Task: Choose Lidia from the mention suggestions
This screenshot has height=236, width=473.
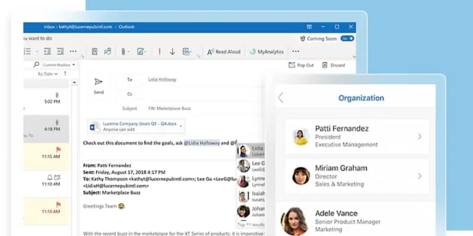Action: (251, 150)
